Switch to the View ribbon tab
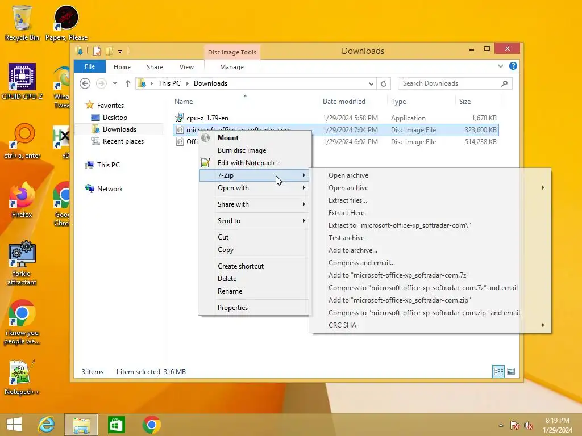 click(186, 67)
